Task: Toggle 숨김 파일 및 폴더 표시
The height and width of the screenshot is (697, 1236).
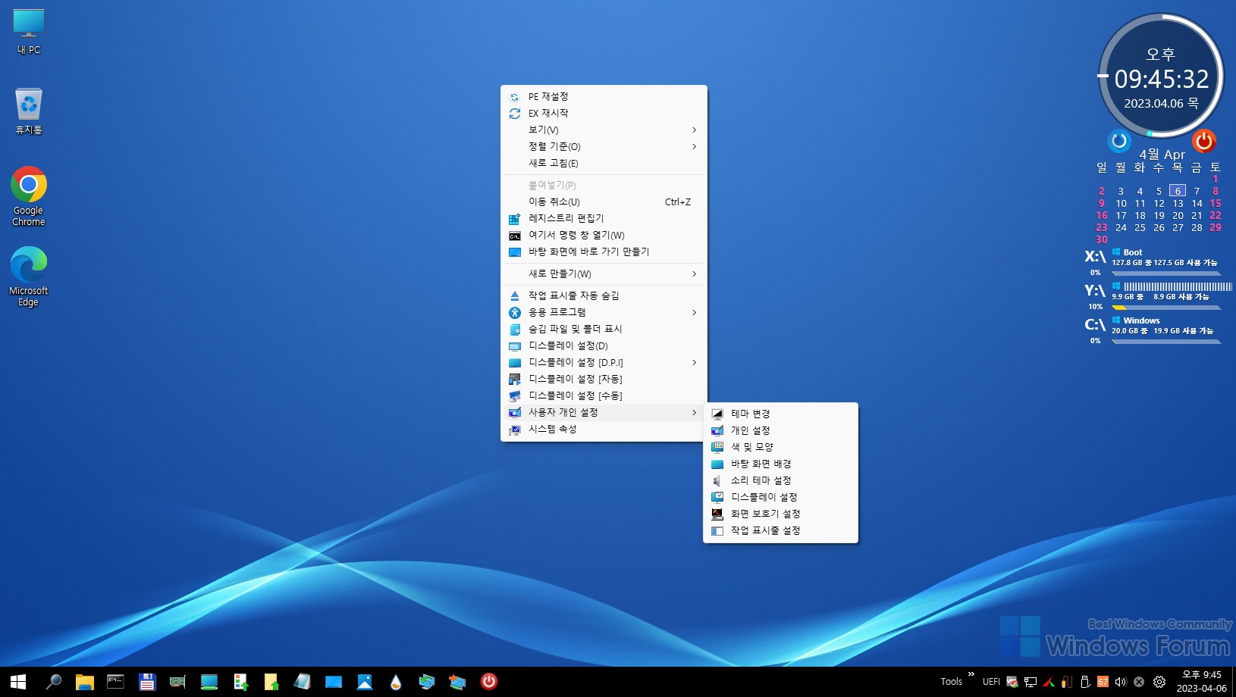Action: [x=604, y=330]
